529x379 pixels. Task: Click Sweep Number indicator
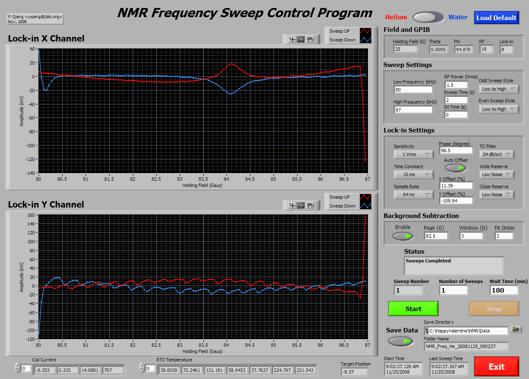tap(408, 290)
